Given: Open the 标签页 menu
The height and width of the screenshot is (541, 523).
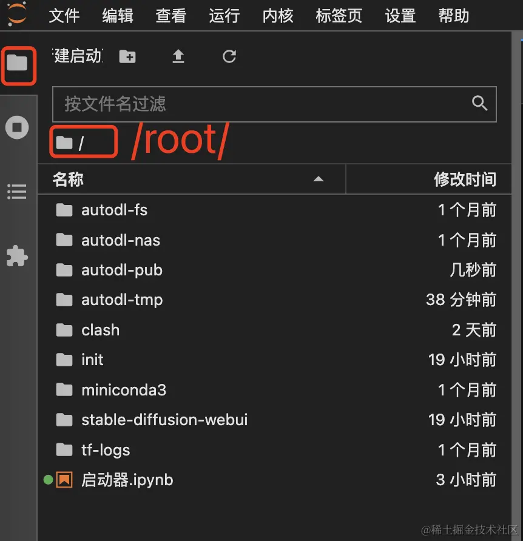Looking at the screenshot, I should point(339,16).
